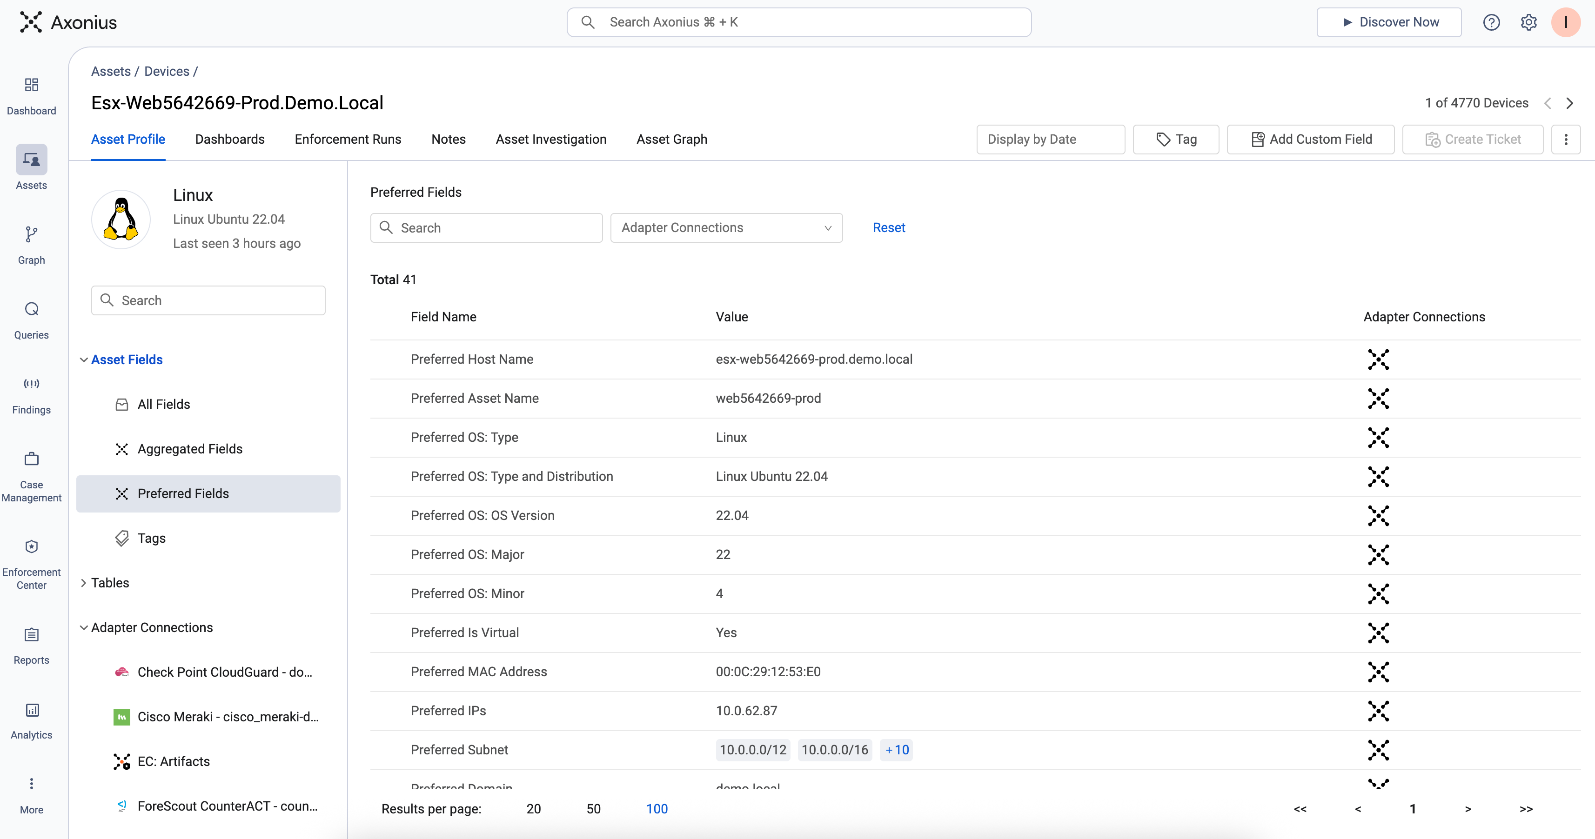This screenshot has height=839, width=1595.
Task: Click the Axonius logo
Action: point(68,22)
